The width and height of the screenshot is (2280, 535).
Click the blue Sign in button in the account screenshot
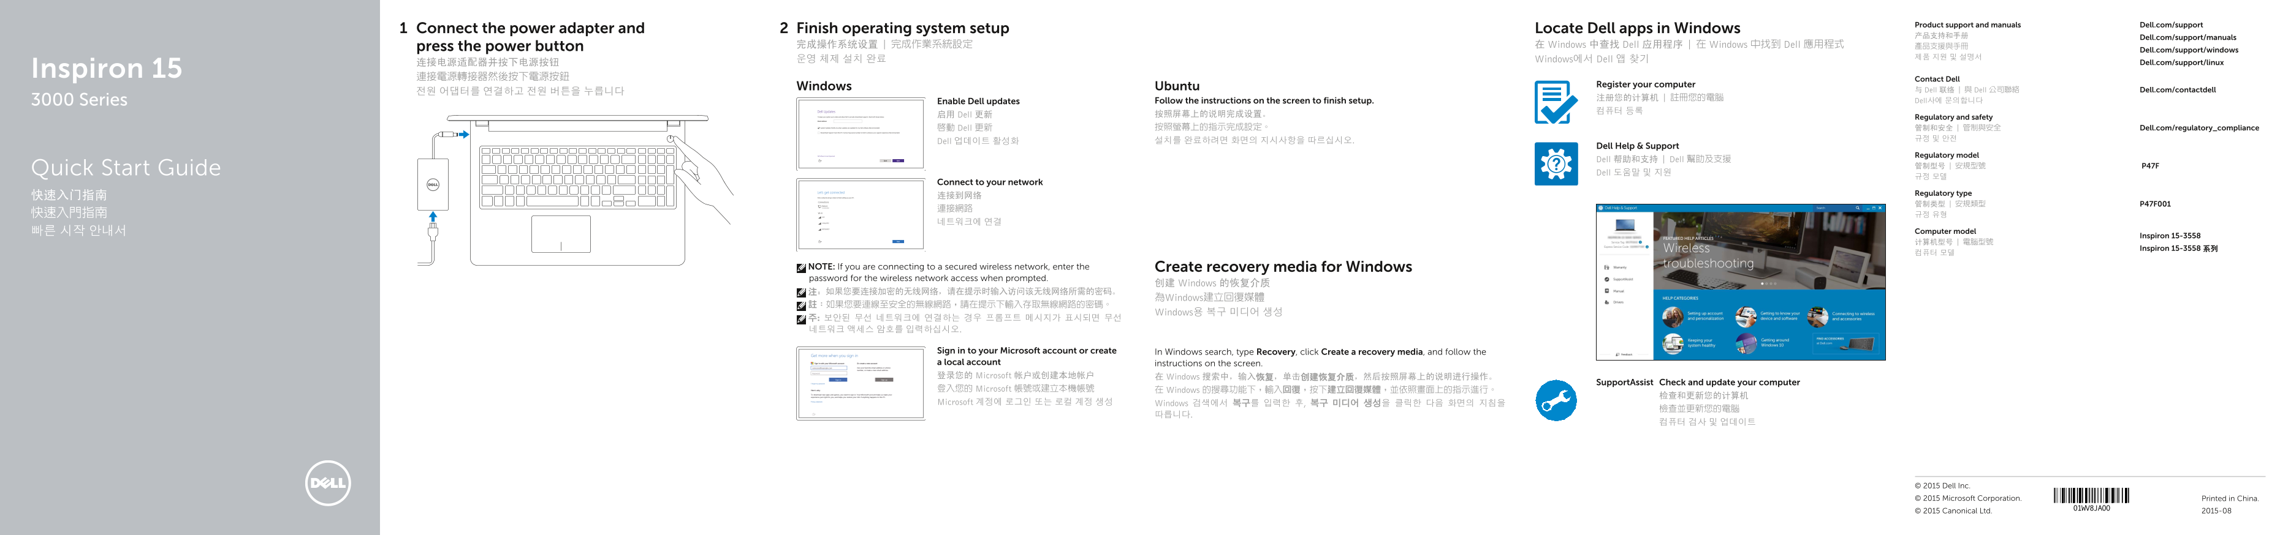coord(838,380)
